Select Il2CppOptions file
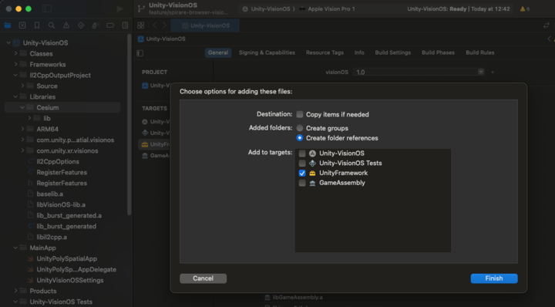Viewport: 555px width, 307px height. point(57,161)
